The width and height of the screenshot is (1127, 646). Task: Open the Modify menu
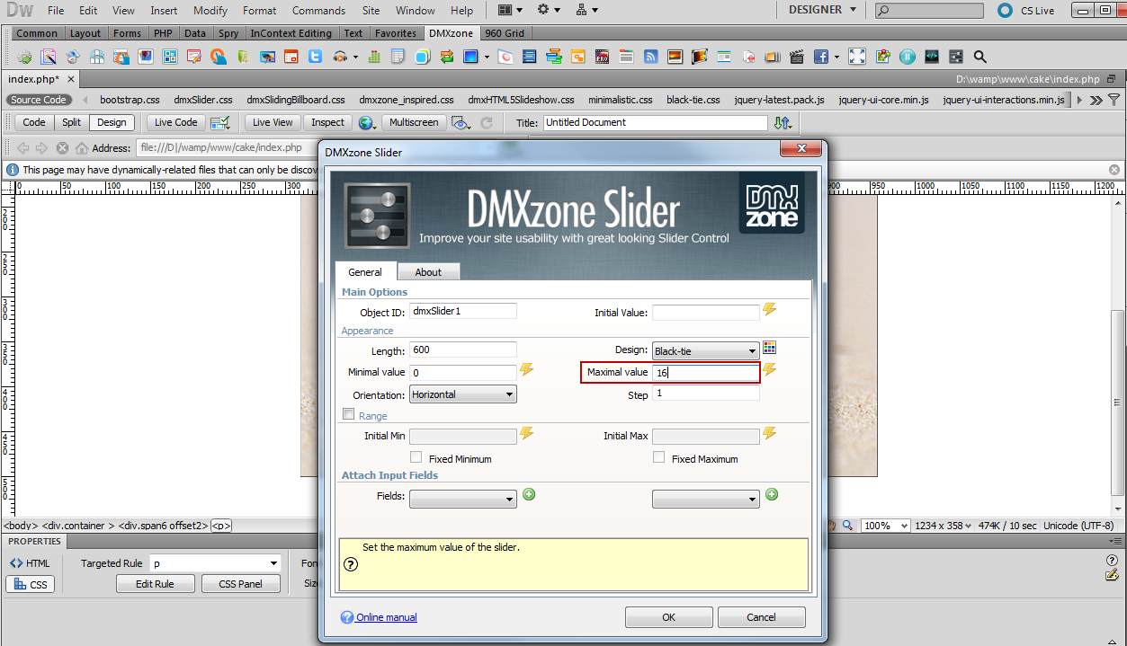point(210,11)
